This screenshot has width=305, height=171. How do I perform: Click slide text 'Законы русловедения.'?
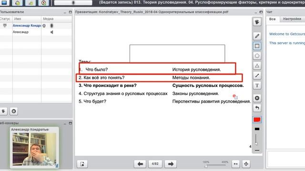click(x=195, y=94)
